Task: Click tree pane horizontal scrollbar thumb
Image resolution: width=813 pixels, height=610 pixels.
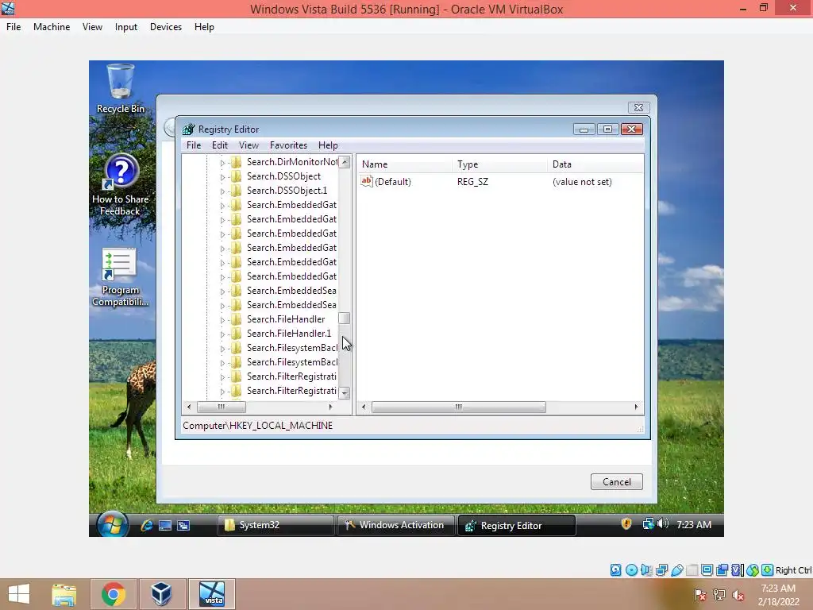Action: coord(222,407)
